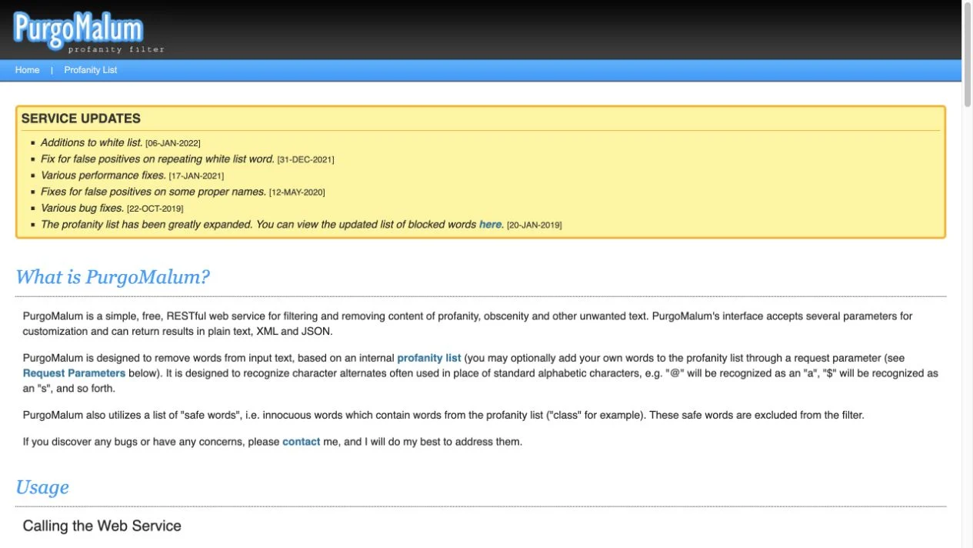Viewport: 973px width, 548px height.
Task: Open the 'profanity list' inline link
Action: point(429,358)
